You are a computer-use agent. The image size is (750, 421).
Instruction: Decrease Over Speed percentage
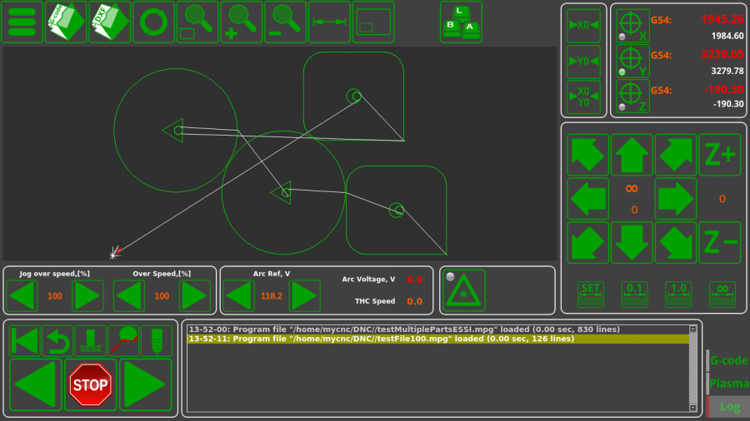[129, 296]
